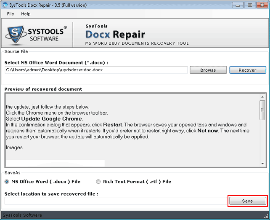Click the 'Docx Repair' banner title
This screenshot has width=270, height=220.
pos(115,34)
